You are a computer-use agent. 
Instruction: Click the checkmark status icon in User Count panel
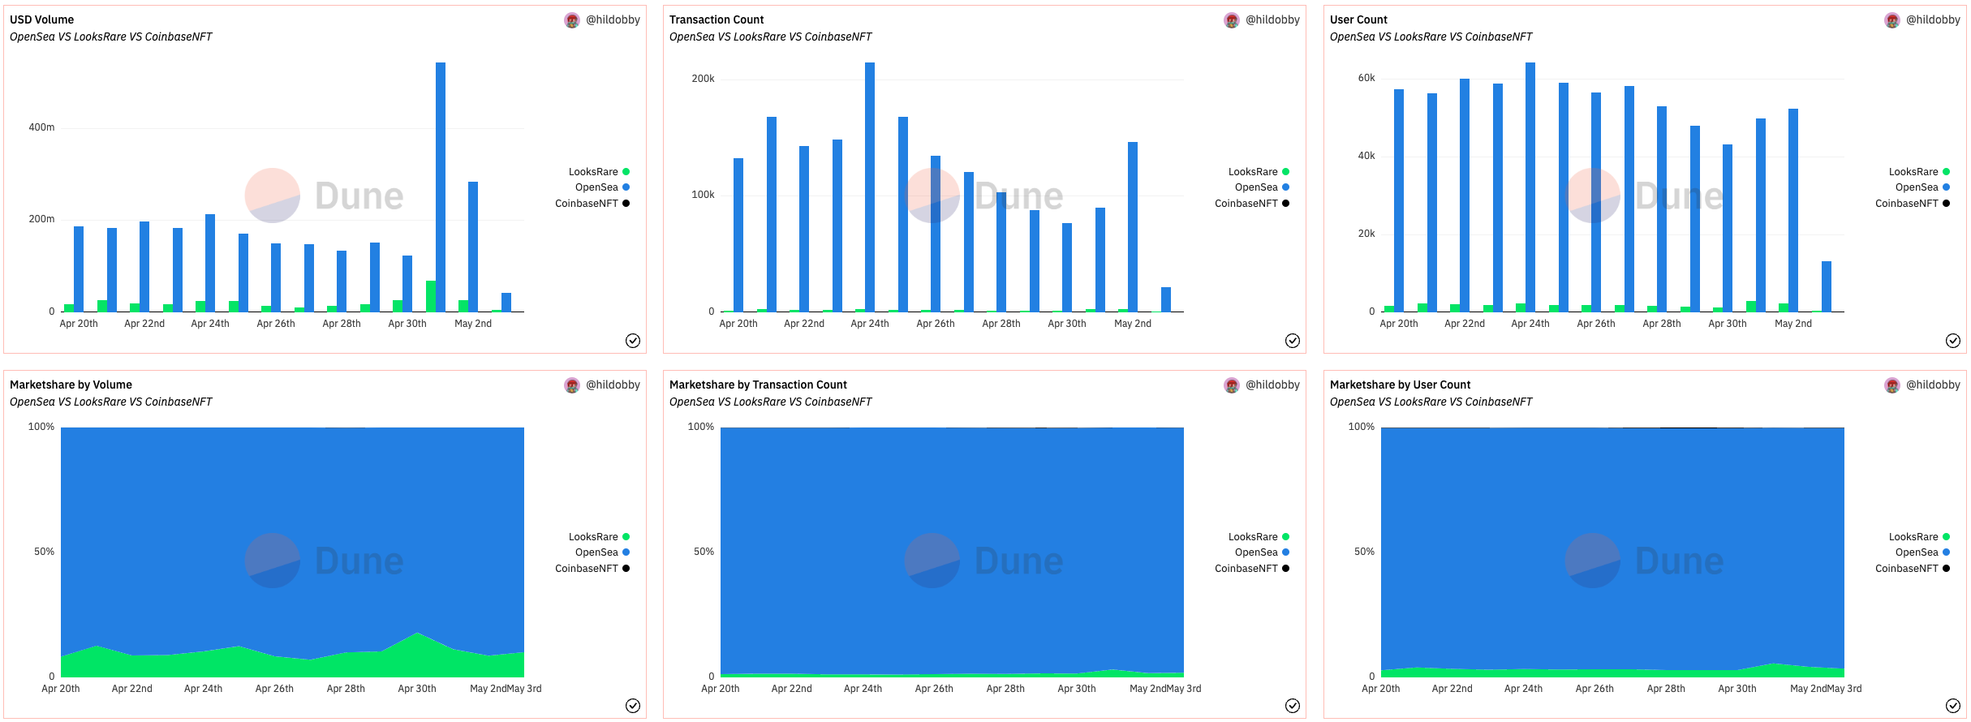click(1953, 341)
